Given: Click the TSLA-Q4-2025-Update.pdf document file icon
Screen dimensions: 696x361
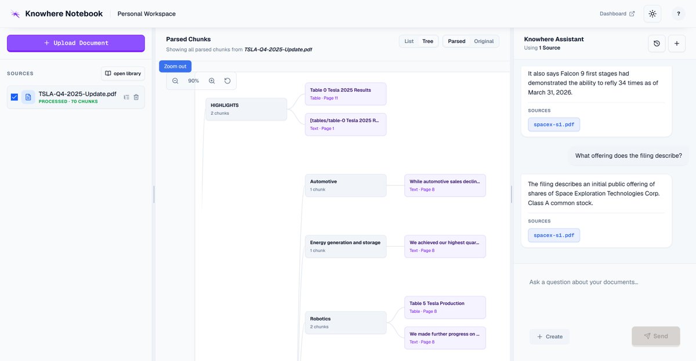Looking at the screenshot, I should click(28, 97).
